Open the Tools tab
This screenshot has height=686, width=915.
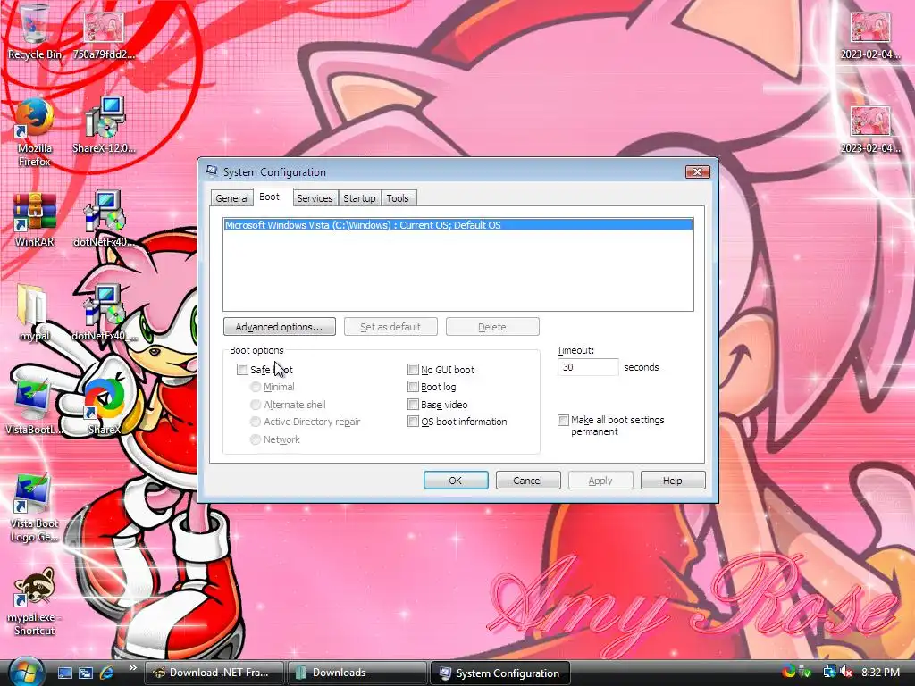[x=398, y=198]
